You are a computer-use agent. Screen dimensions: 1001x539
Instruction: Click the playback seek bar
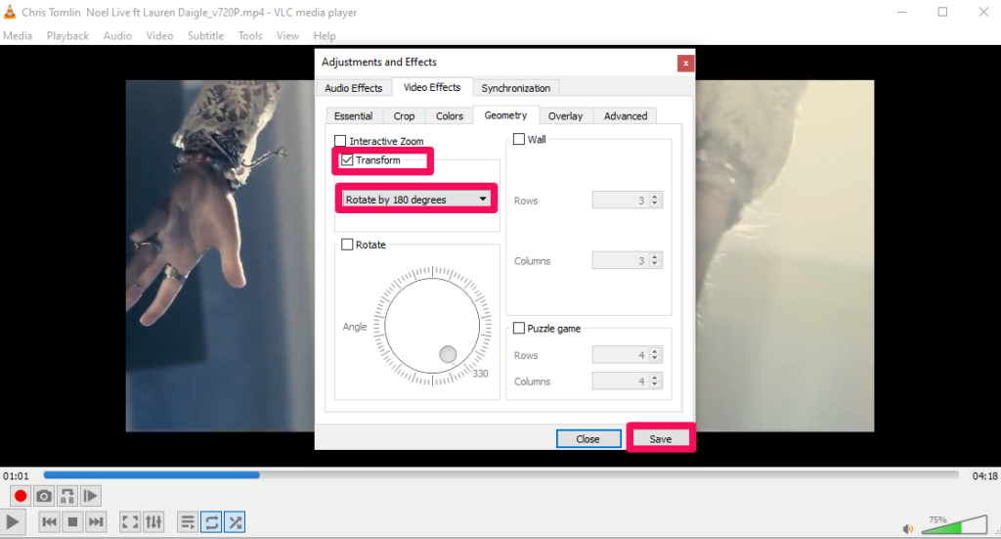pyautogui.click(x=501, y=474)
